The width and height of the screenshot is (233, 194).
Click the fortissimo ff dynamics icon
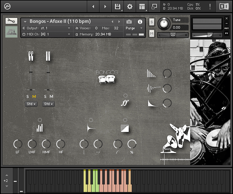point(125,103)
